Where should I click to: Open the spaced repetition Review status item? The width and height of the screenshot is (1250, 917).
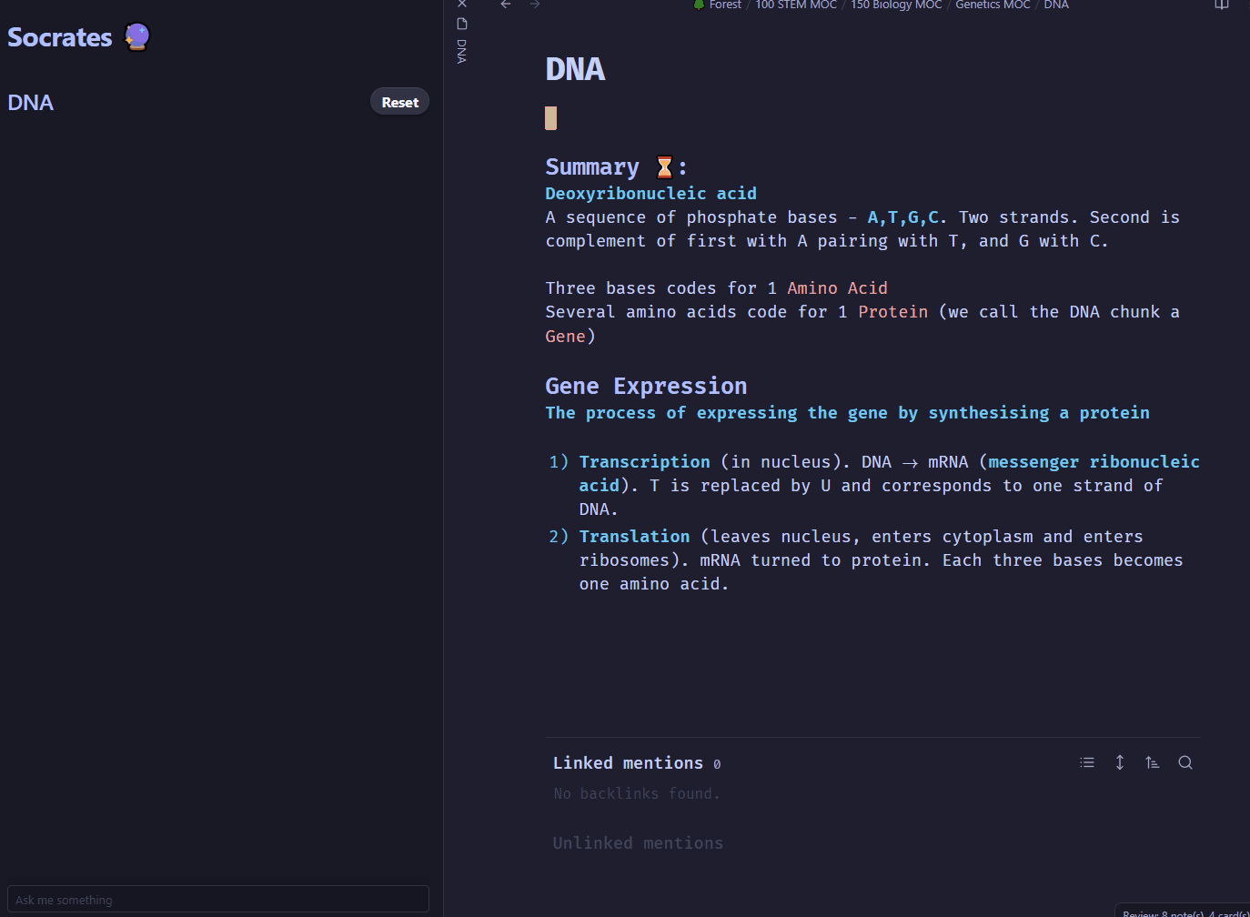point(1184,912)
